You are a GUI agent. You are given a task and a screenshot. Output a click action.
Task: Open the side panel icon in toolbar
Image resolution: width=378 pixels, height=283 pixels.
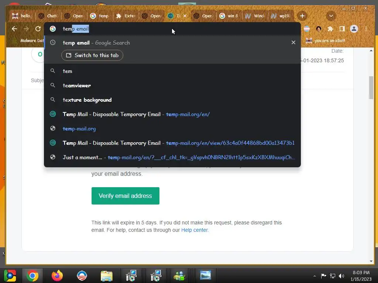pos(342,29)
